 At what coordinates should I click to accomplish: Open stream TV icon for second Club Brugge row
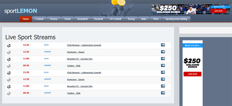[x=163, y=72]
